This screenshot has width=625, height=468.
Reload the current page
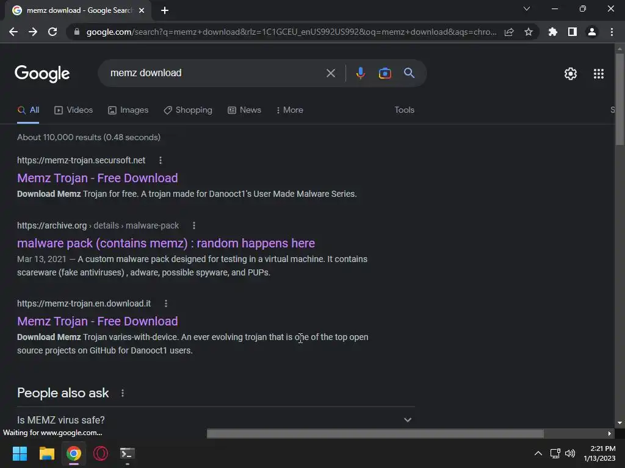point(52,32)
